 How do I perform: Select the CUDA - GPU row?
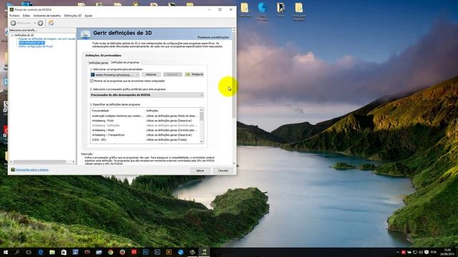pos(145,140)
